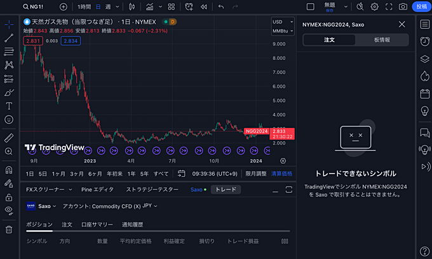Remove drawings with trash icon
Viewport: 432px width, 259px height.
tap(9, 230)
